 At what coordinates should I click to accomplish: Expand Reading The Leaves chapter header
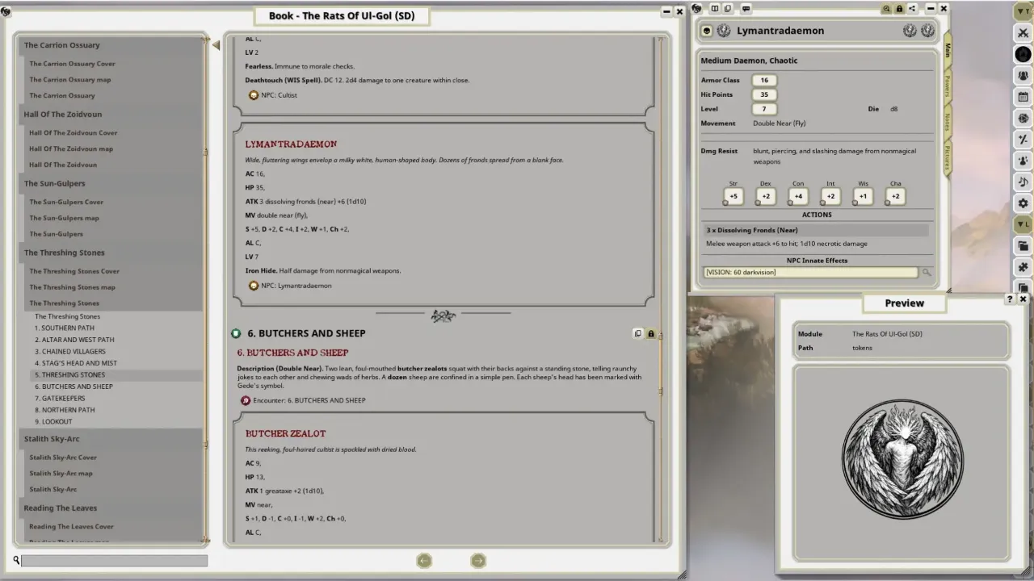click(x=111, y=508)
